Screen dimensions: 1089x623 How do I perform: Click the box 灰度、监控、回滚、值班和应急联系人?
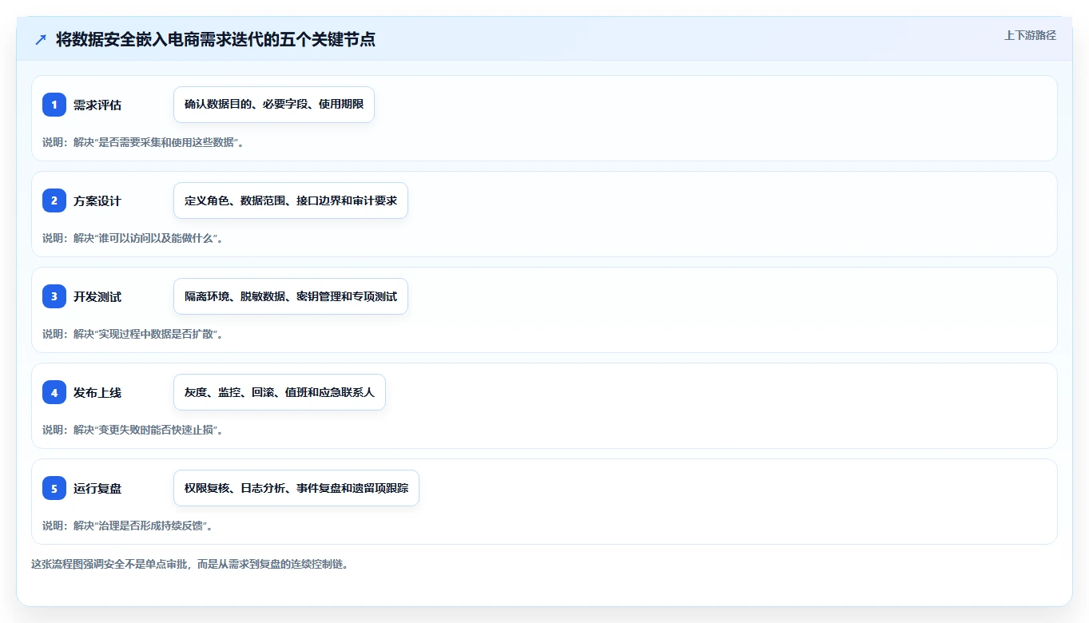tap(280, 392)
